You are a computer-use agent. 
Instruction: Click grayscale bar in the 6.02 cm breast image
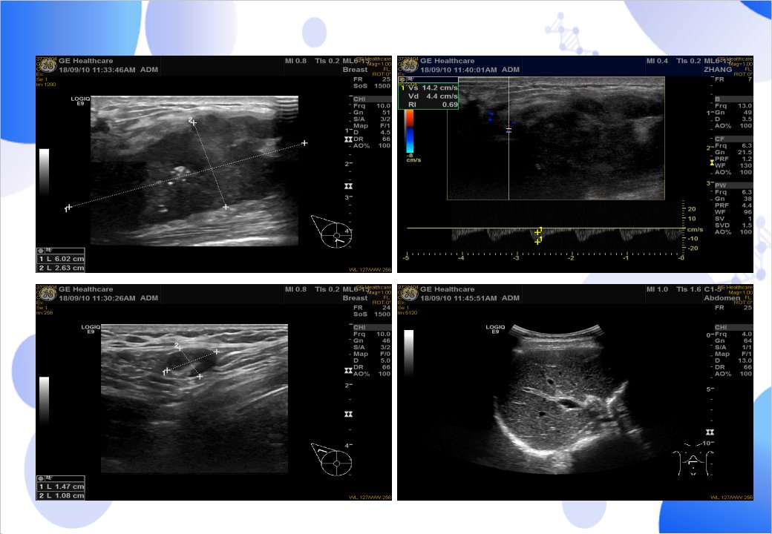[x=45, y=172]
